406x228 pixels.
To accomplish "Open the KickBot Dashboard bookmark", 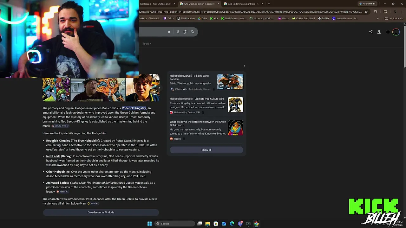I will click(304, 18).
